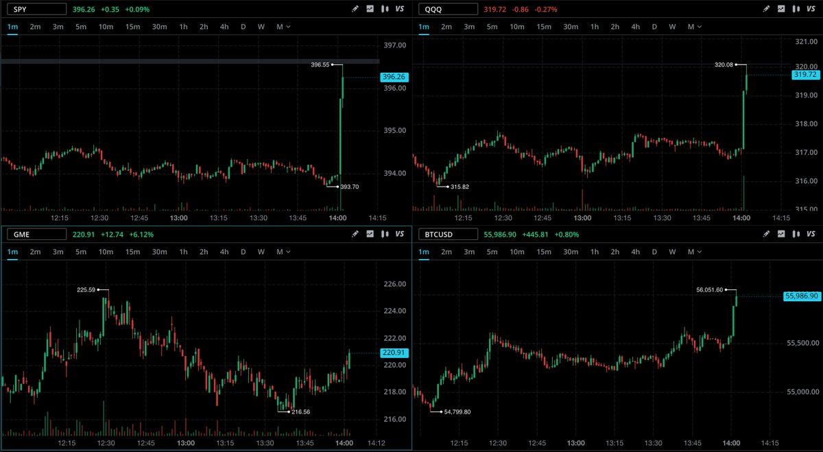Screen dimensions: 823x452
Task: Edit the GME ticker symbol field
Action: point(36,234)
